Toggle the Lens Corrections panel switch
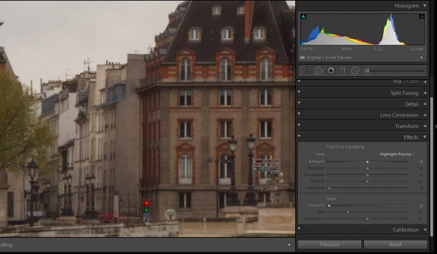 click(x=299, y=115)
